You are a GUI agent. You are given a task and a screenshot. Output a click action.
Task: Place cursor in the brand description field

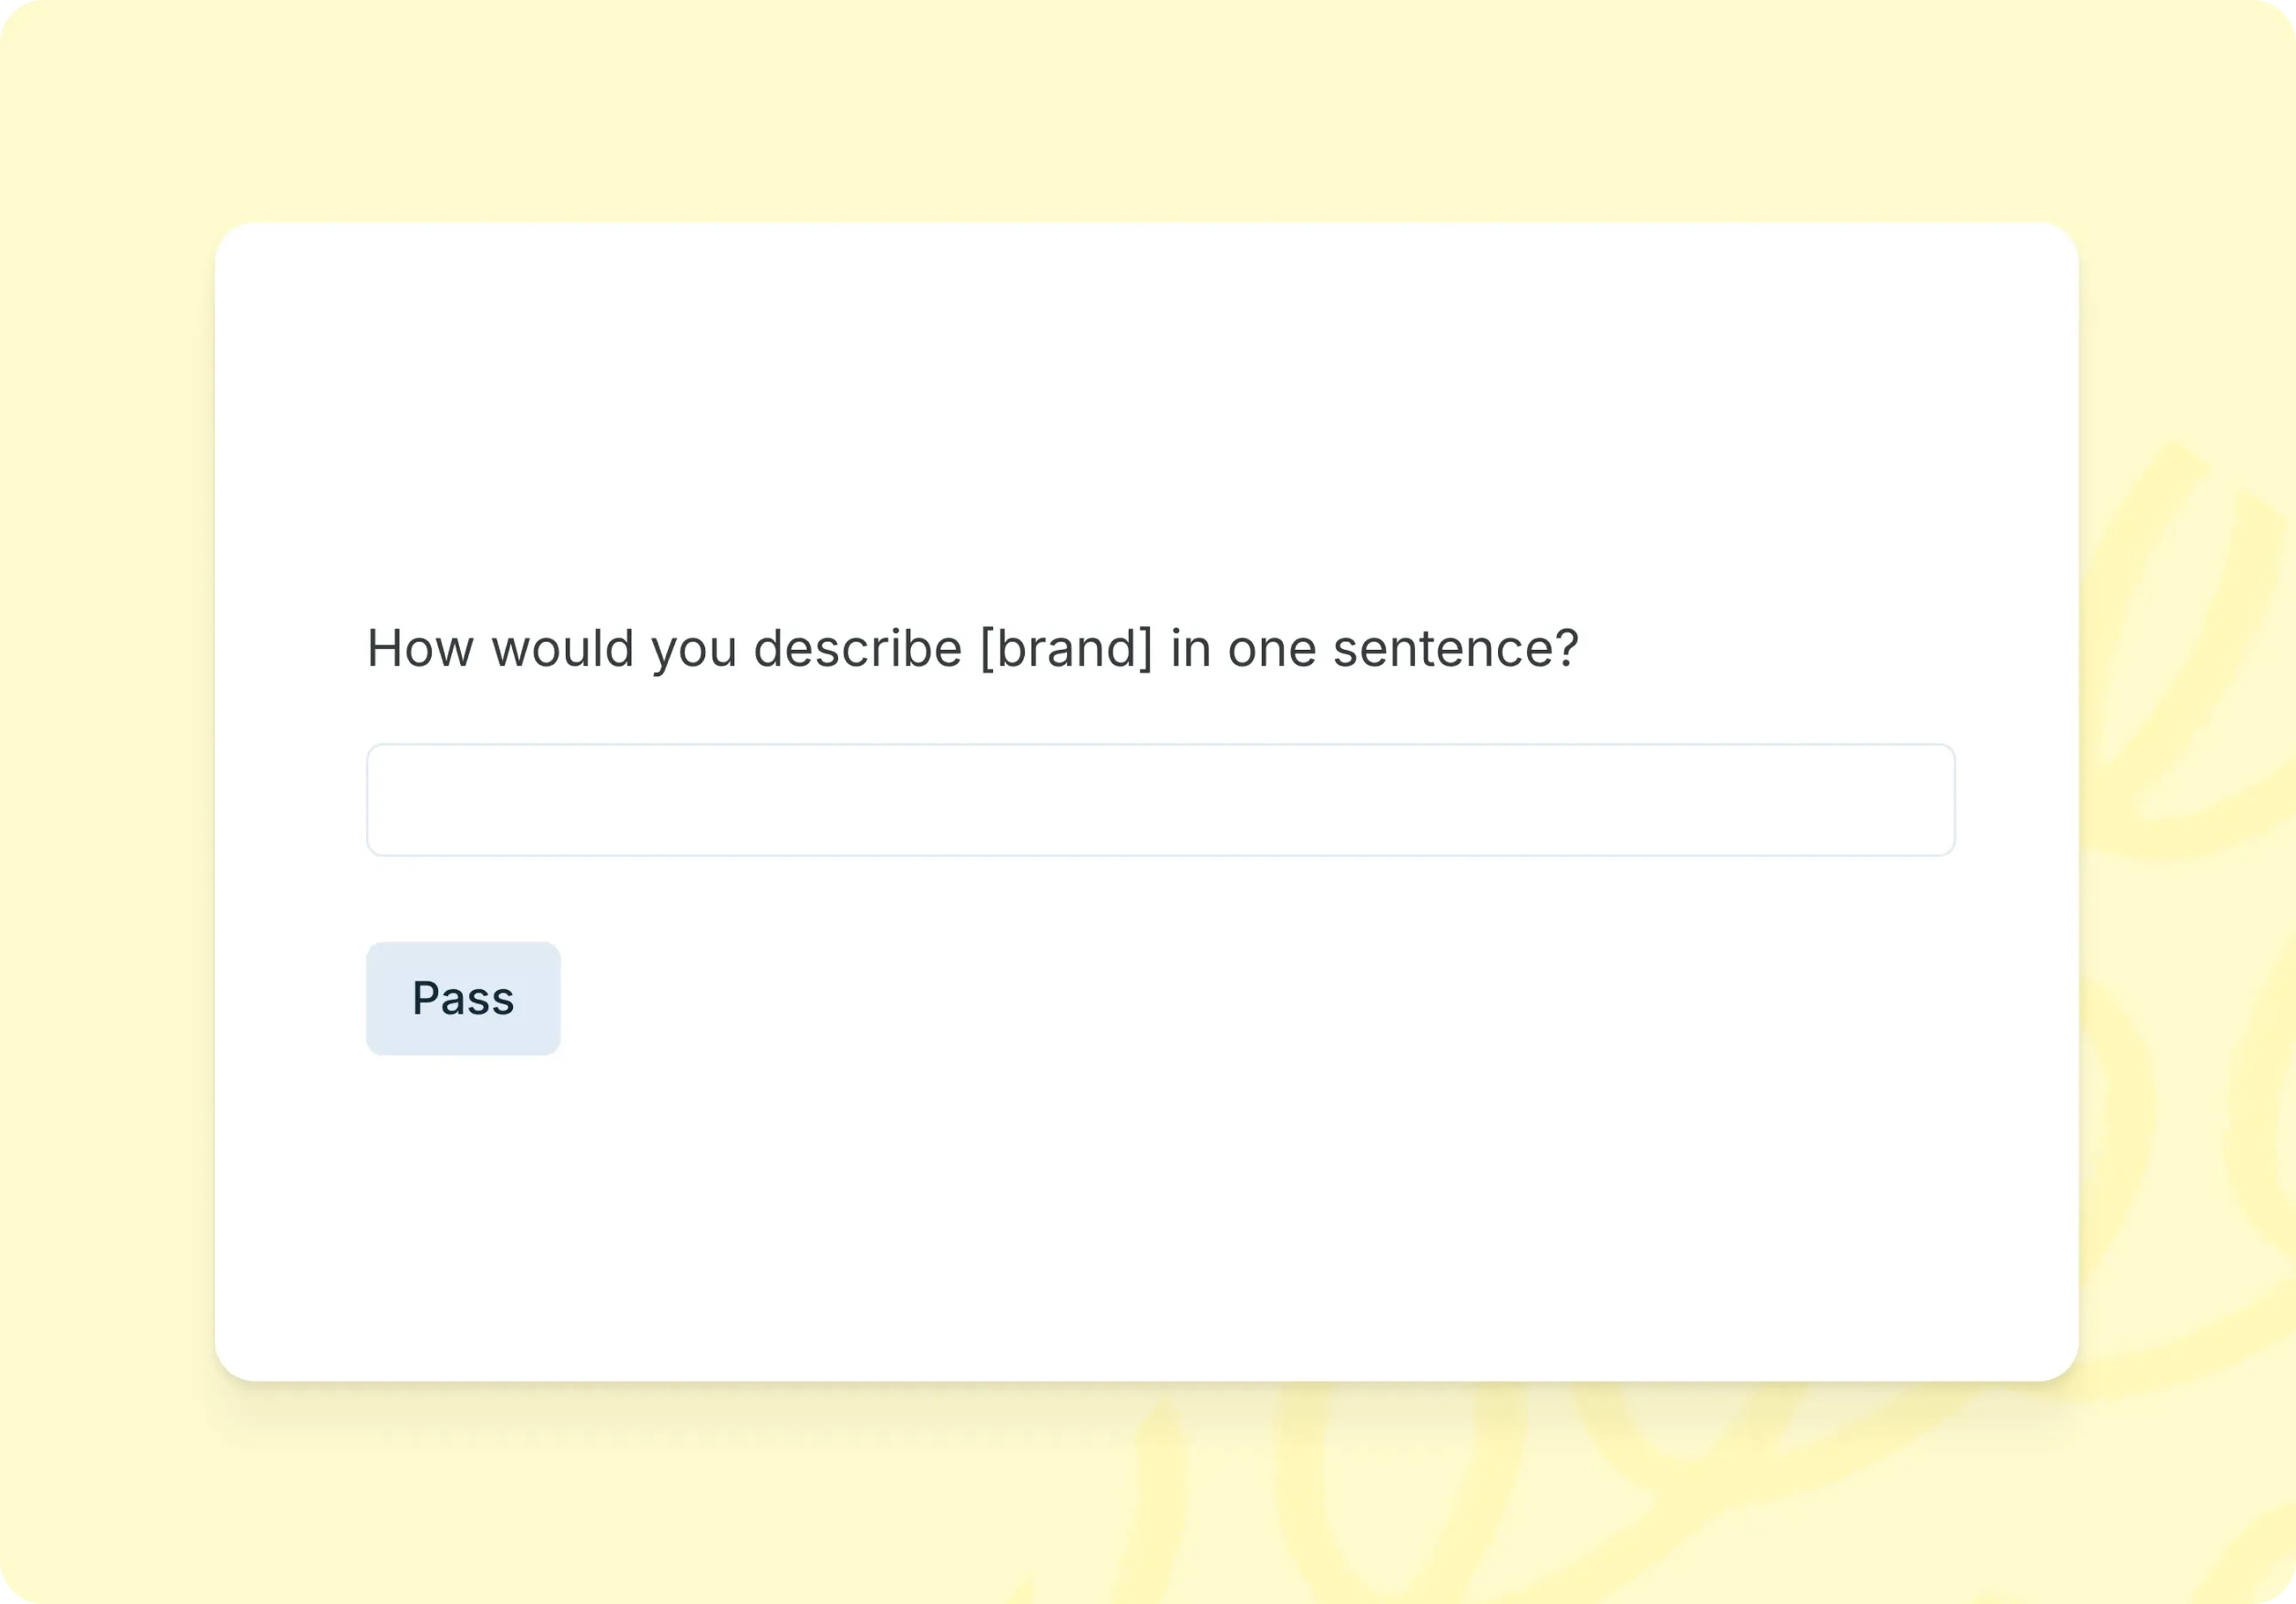[1160, 800]
